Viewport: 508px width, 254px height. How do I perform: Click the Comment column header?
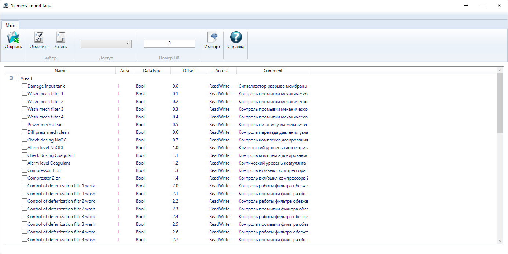(x=273, y=71)
